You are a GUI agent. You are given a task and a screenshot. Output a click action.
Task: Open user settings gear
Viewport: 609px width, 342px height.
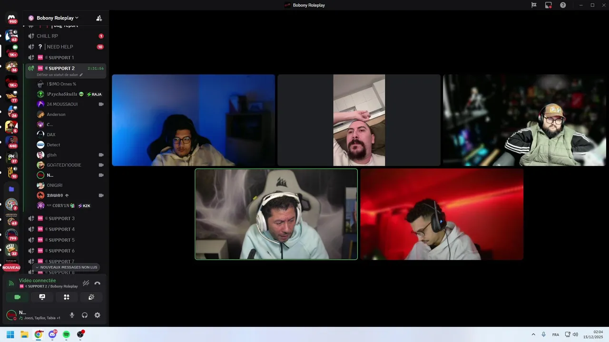(98, 315)
